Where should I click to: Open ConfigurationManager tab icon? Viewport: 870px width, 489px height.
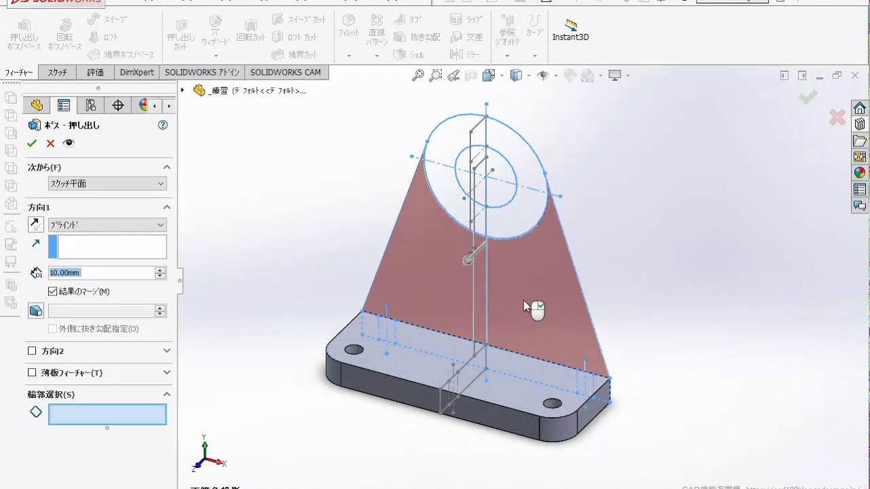point(90,105)
